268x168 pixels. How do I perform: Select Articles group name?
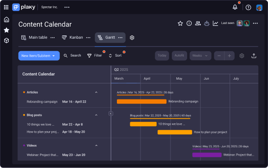[32, 92]
